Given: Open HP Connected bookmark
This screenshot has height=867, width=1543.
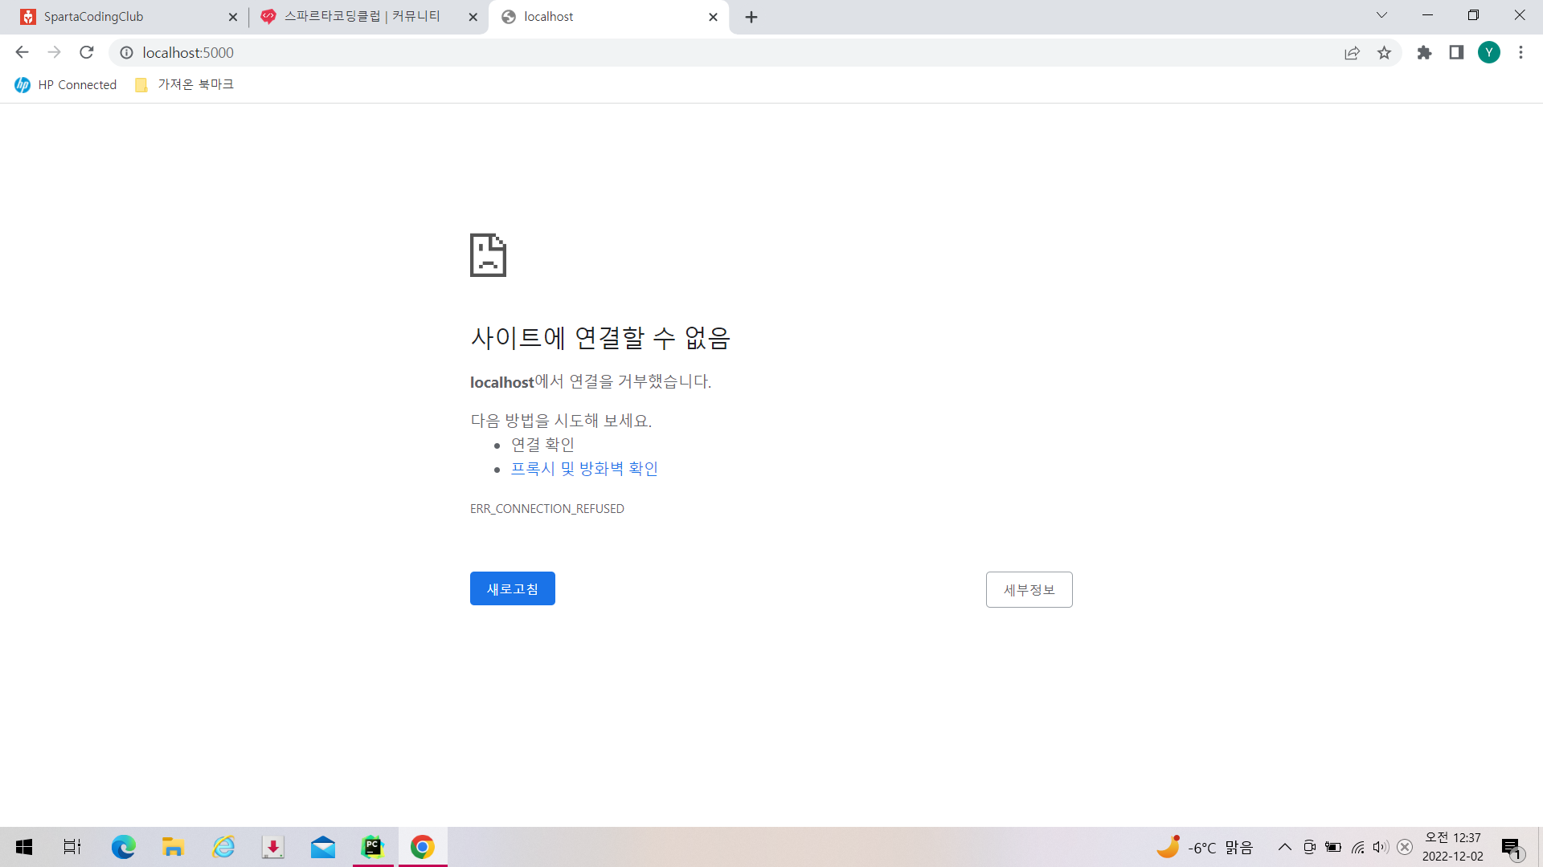Looking at the screenshot, I should point(66,84).
